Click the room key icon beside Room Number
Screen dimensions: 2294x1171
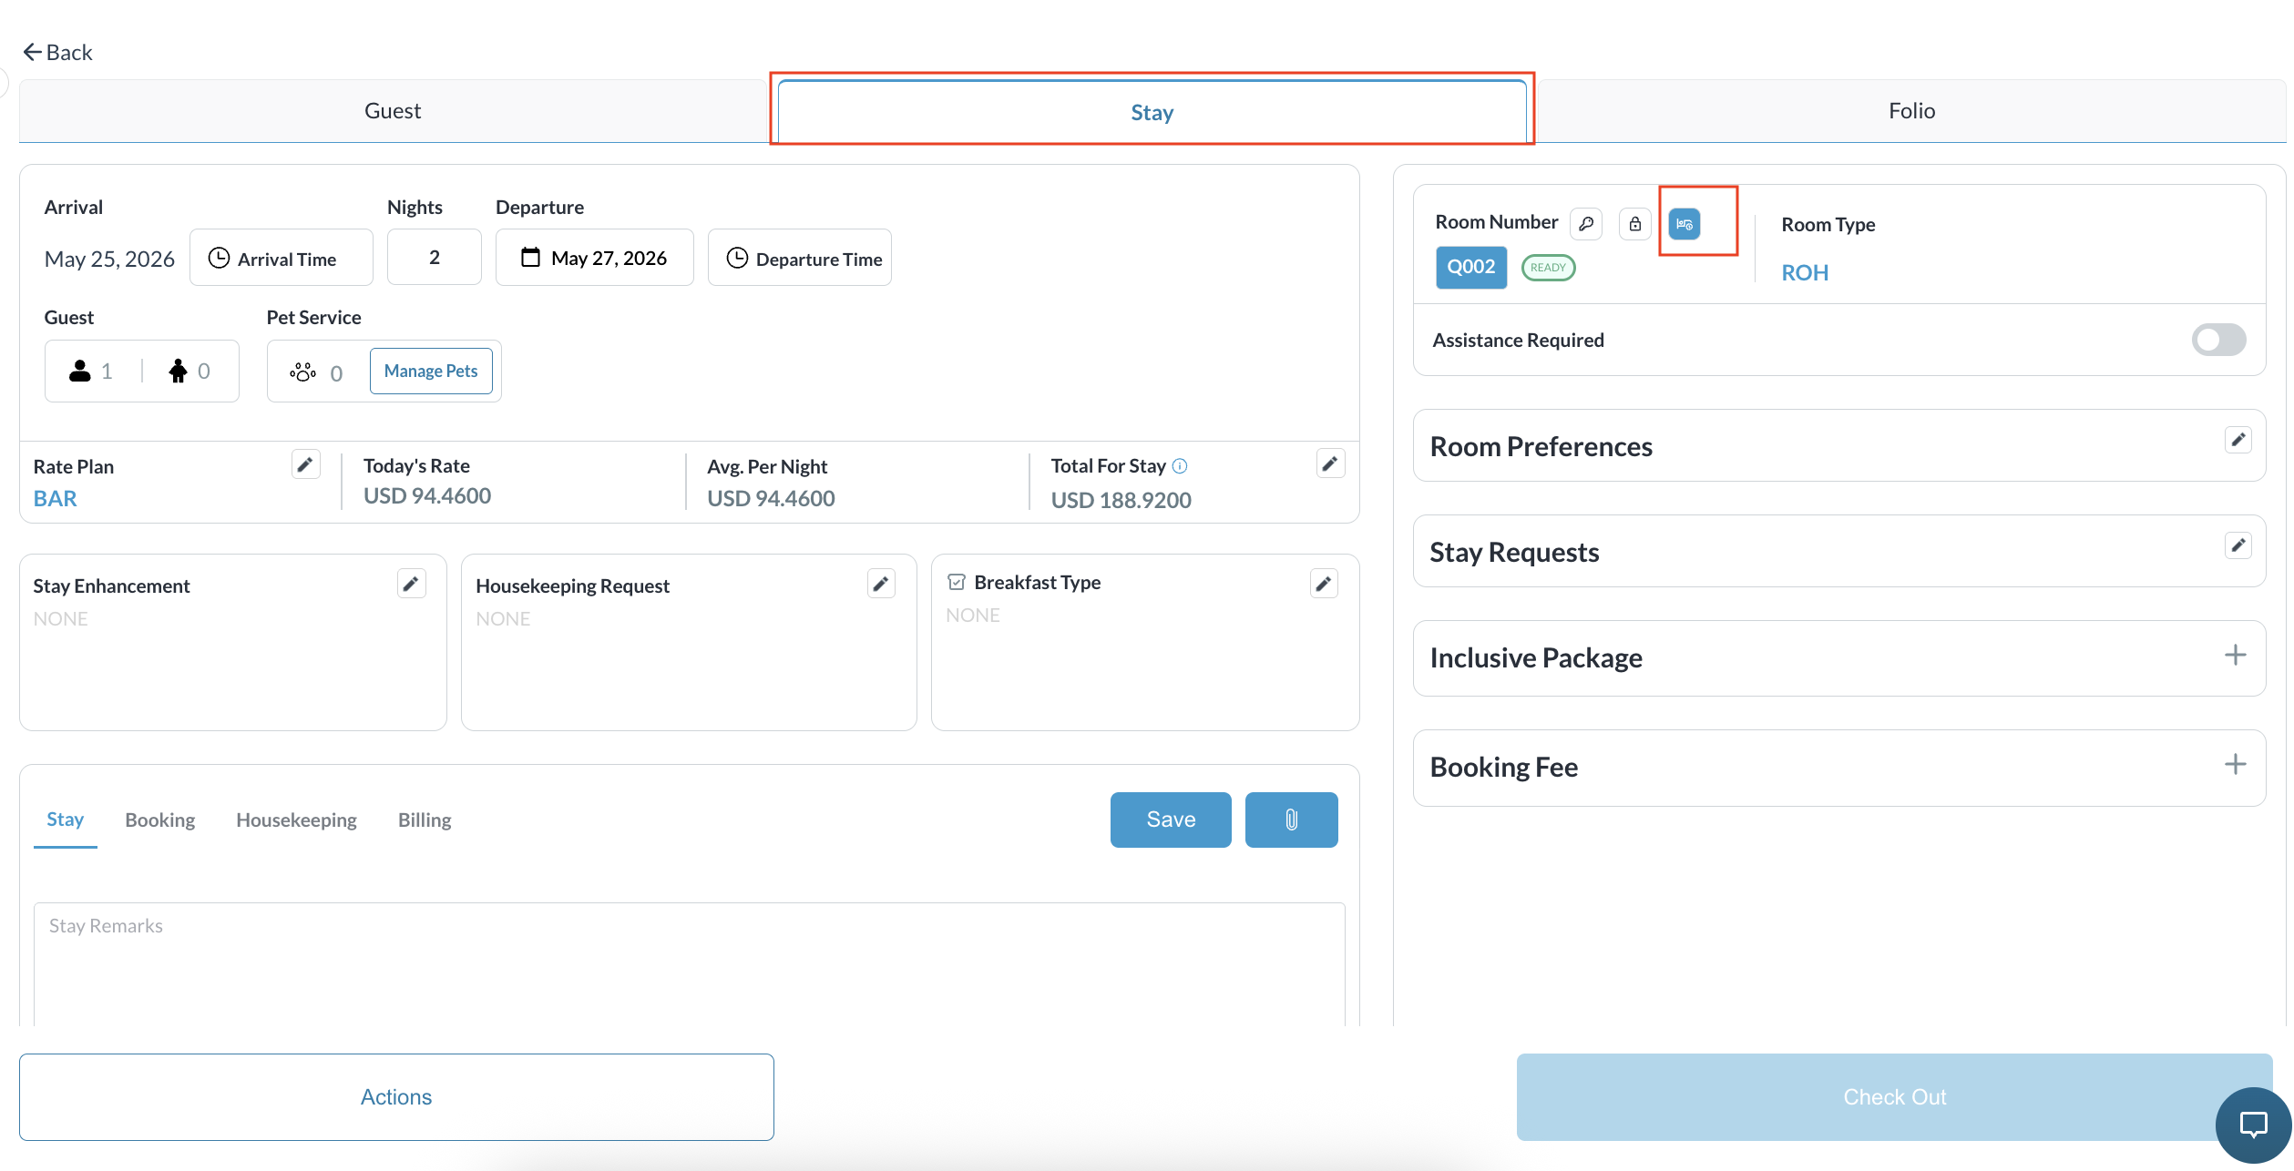(1586, 224)
